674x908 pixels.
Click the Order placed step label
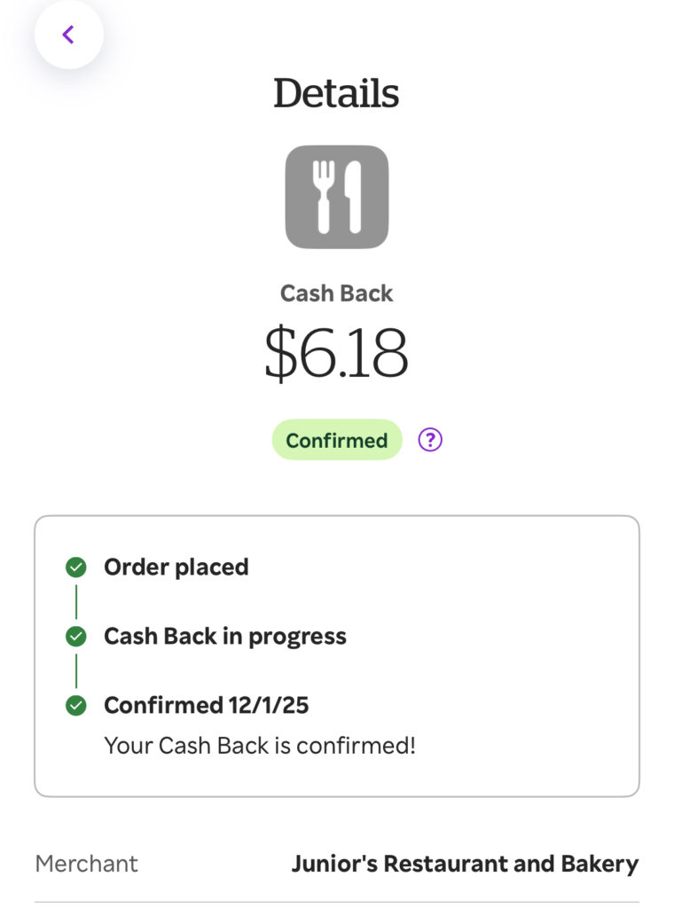(176, 567)
